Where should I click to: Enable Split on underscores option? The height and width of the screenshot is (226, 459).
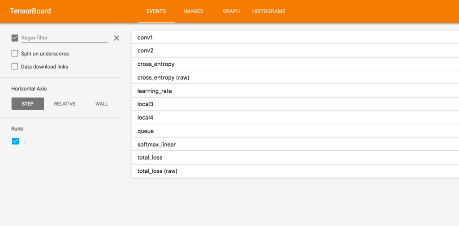tap(15, 54)
